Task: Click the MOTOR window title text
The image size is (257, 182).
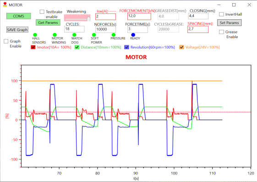Action: coord(16,5)
